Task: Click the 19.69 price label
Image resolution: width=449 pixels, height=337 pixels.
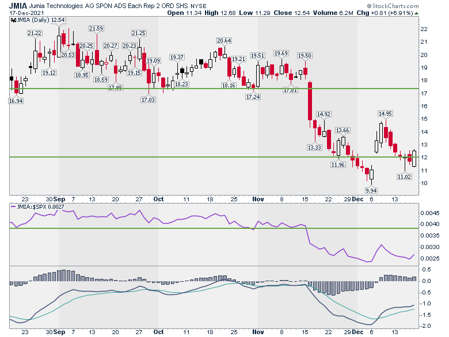Action: [281, 53]
